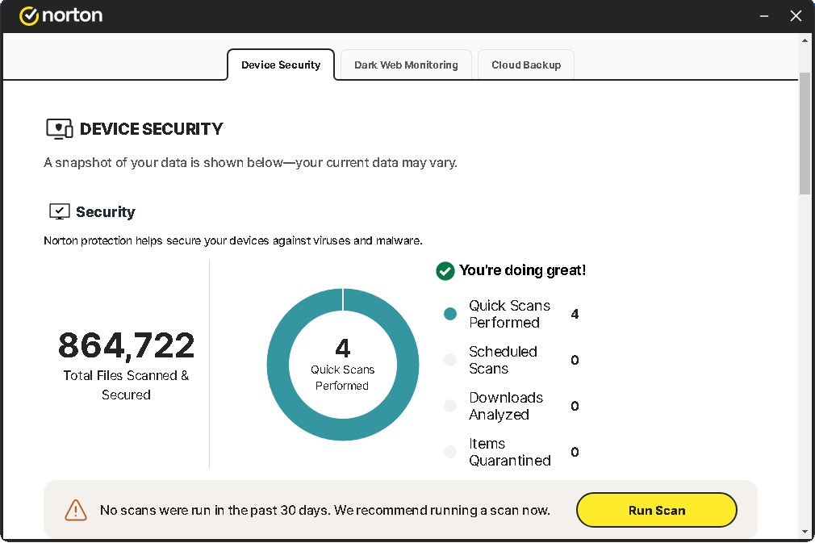Click the Device Security shield monitor icon
This screenshot has width=815, height=543.
[59, 129]
